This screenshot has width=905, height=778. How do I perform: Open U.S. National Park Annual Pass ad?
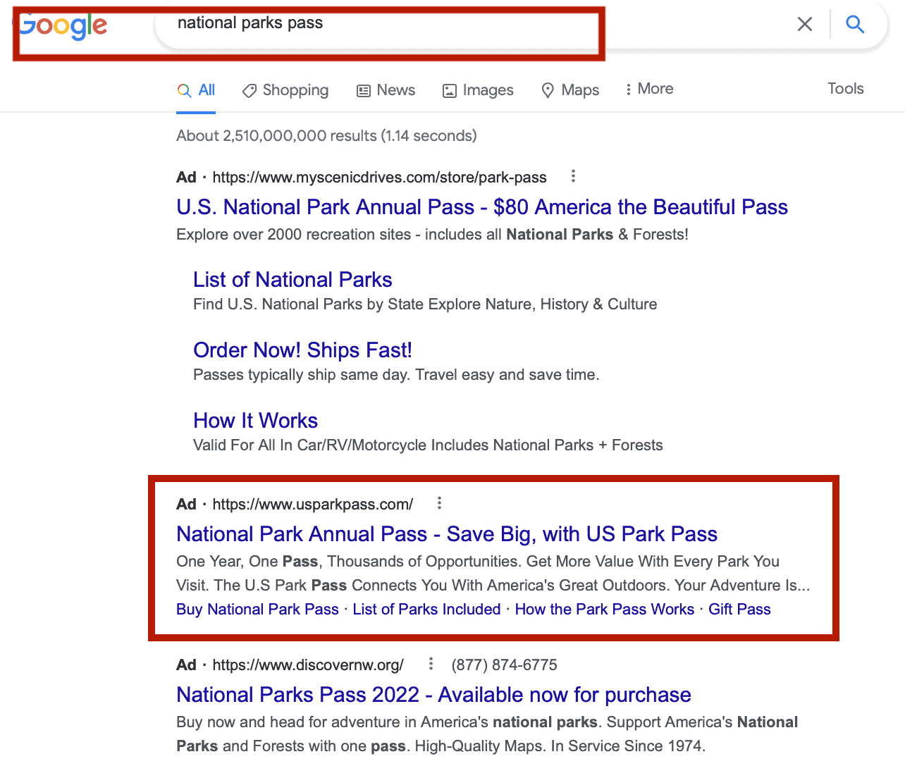click(x=481, y=207)
